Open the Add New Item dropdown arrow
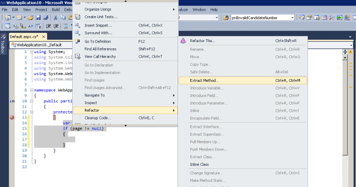Image resolution: width=356 pixels, height=187 pixels. 25,18
